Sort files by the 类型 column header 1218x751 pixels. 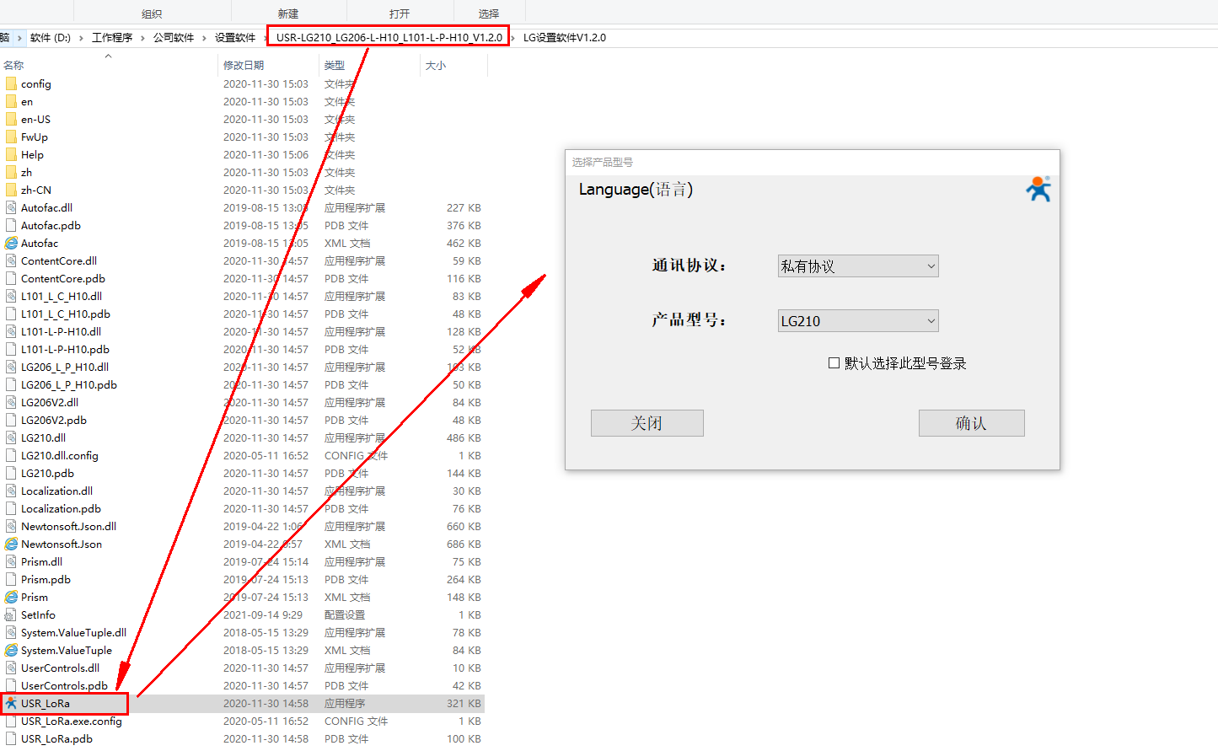(x=335, y=65)
